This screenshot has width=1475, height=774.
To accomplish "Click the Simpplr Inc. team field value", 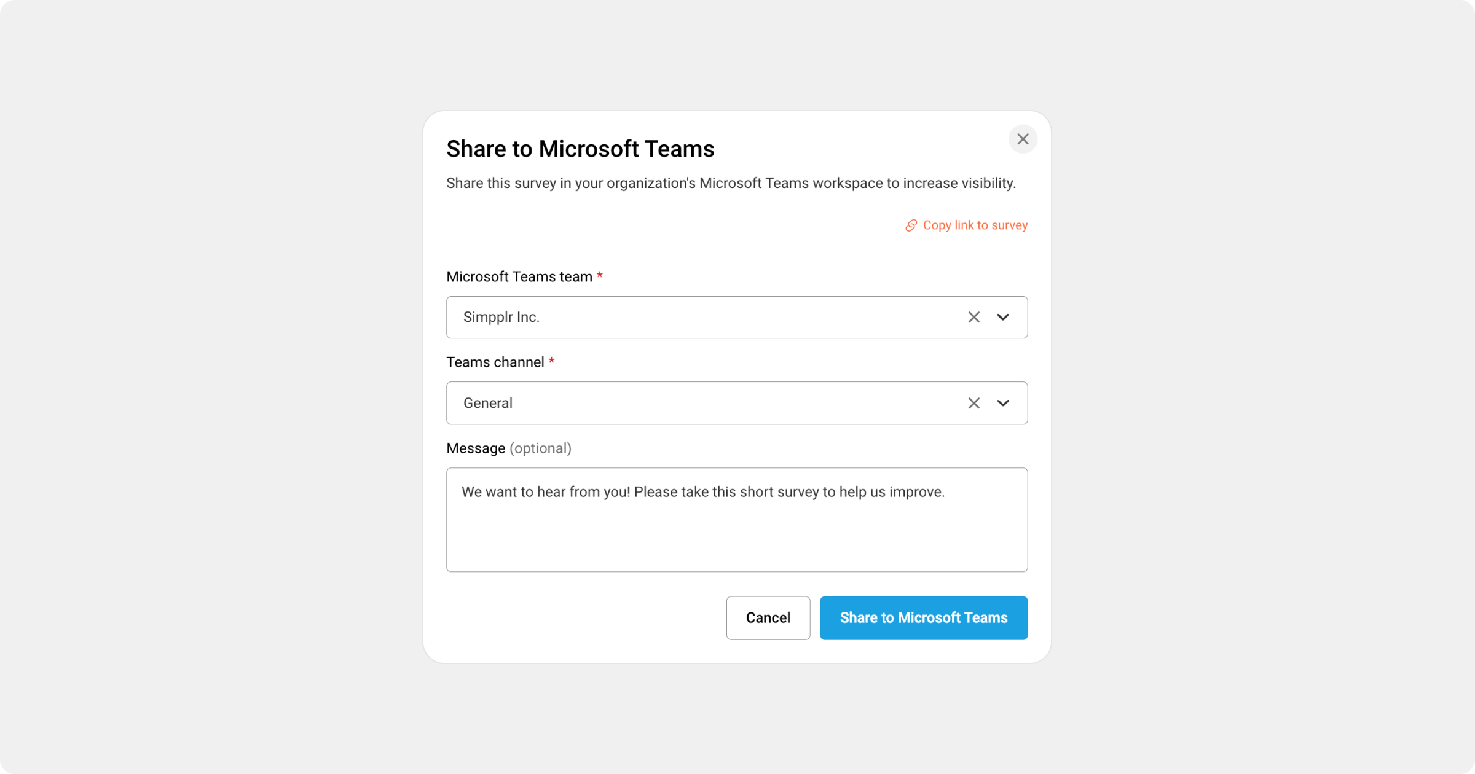I will click(x=502, y=317).
